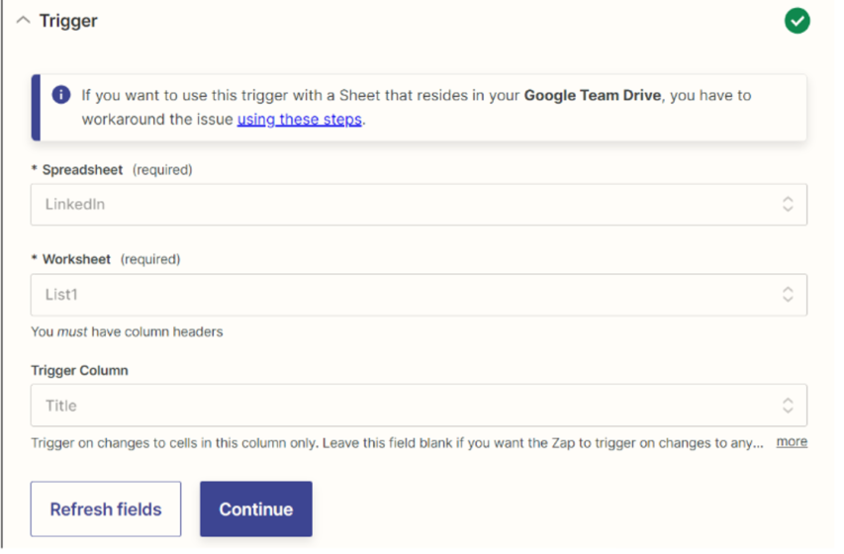Click the Spreadsheet (required) field label
Screen dimensions: 844x554
coord(112,169)
